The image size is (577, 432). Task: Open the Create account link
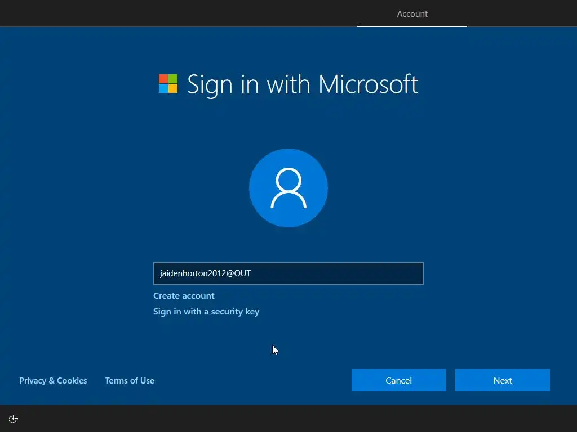point(184,296)
